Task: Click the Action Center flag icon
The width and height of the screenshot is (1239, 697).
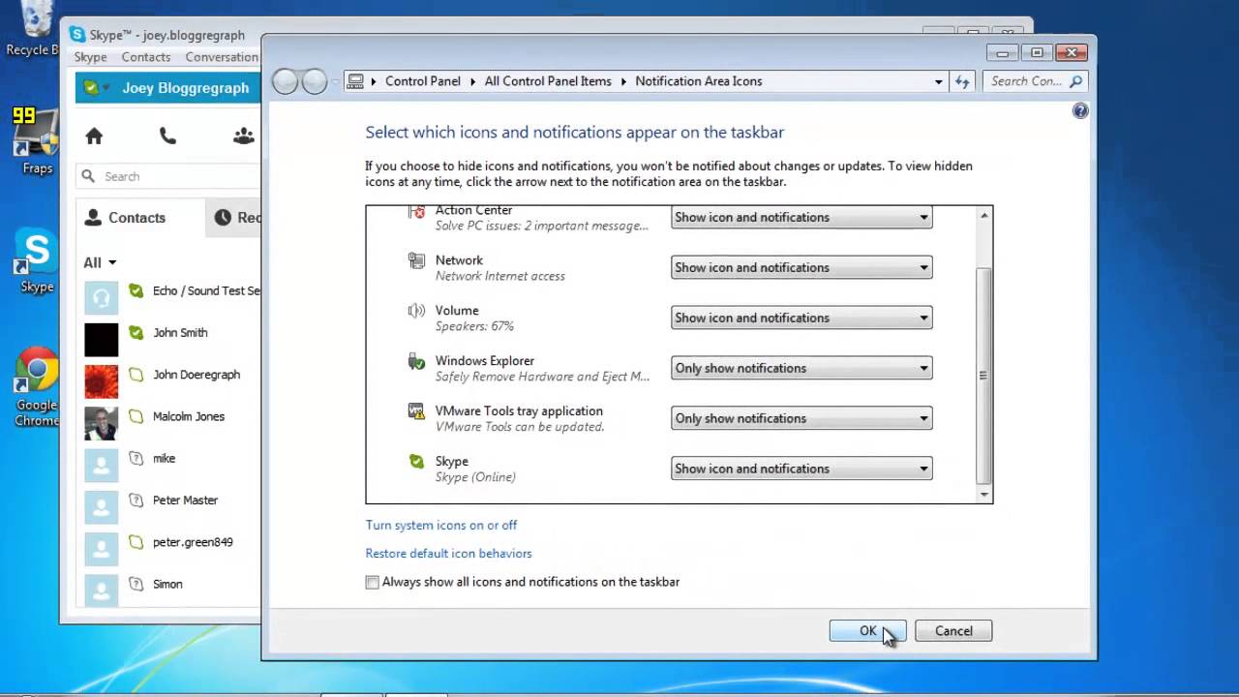Action: tap(416, 211)
